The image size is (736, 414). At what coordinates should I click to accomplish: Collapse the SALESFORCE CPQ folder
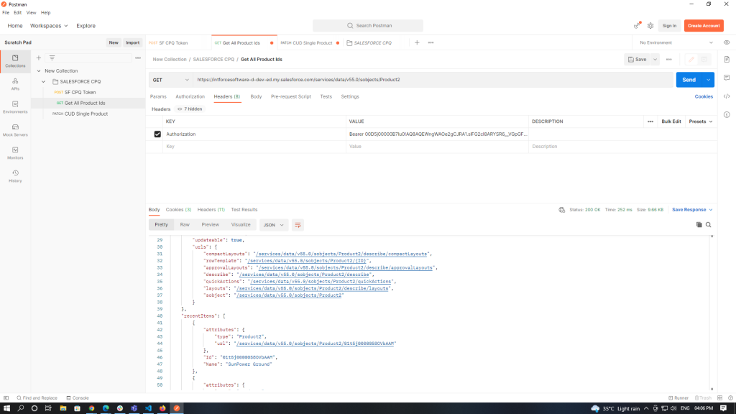coord(44,82)
